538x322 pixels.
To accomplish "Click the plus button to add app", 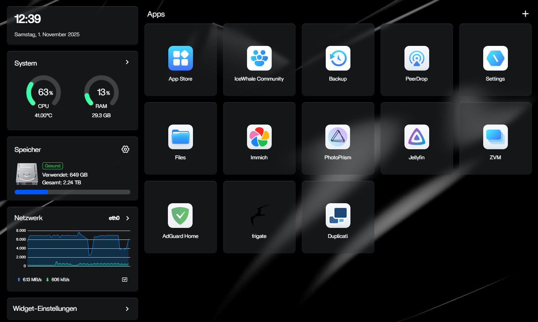I will tap(525, 14).
